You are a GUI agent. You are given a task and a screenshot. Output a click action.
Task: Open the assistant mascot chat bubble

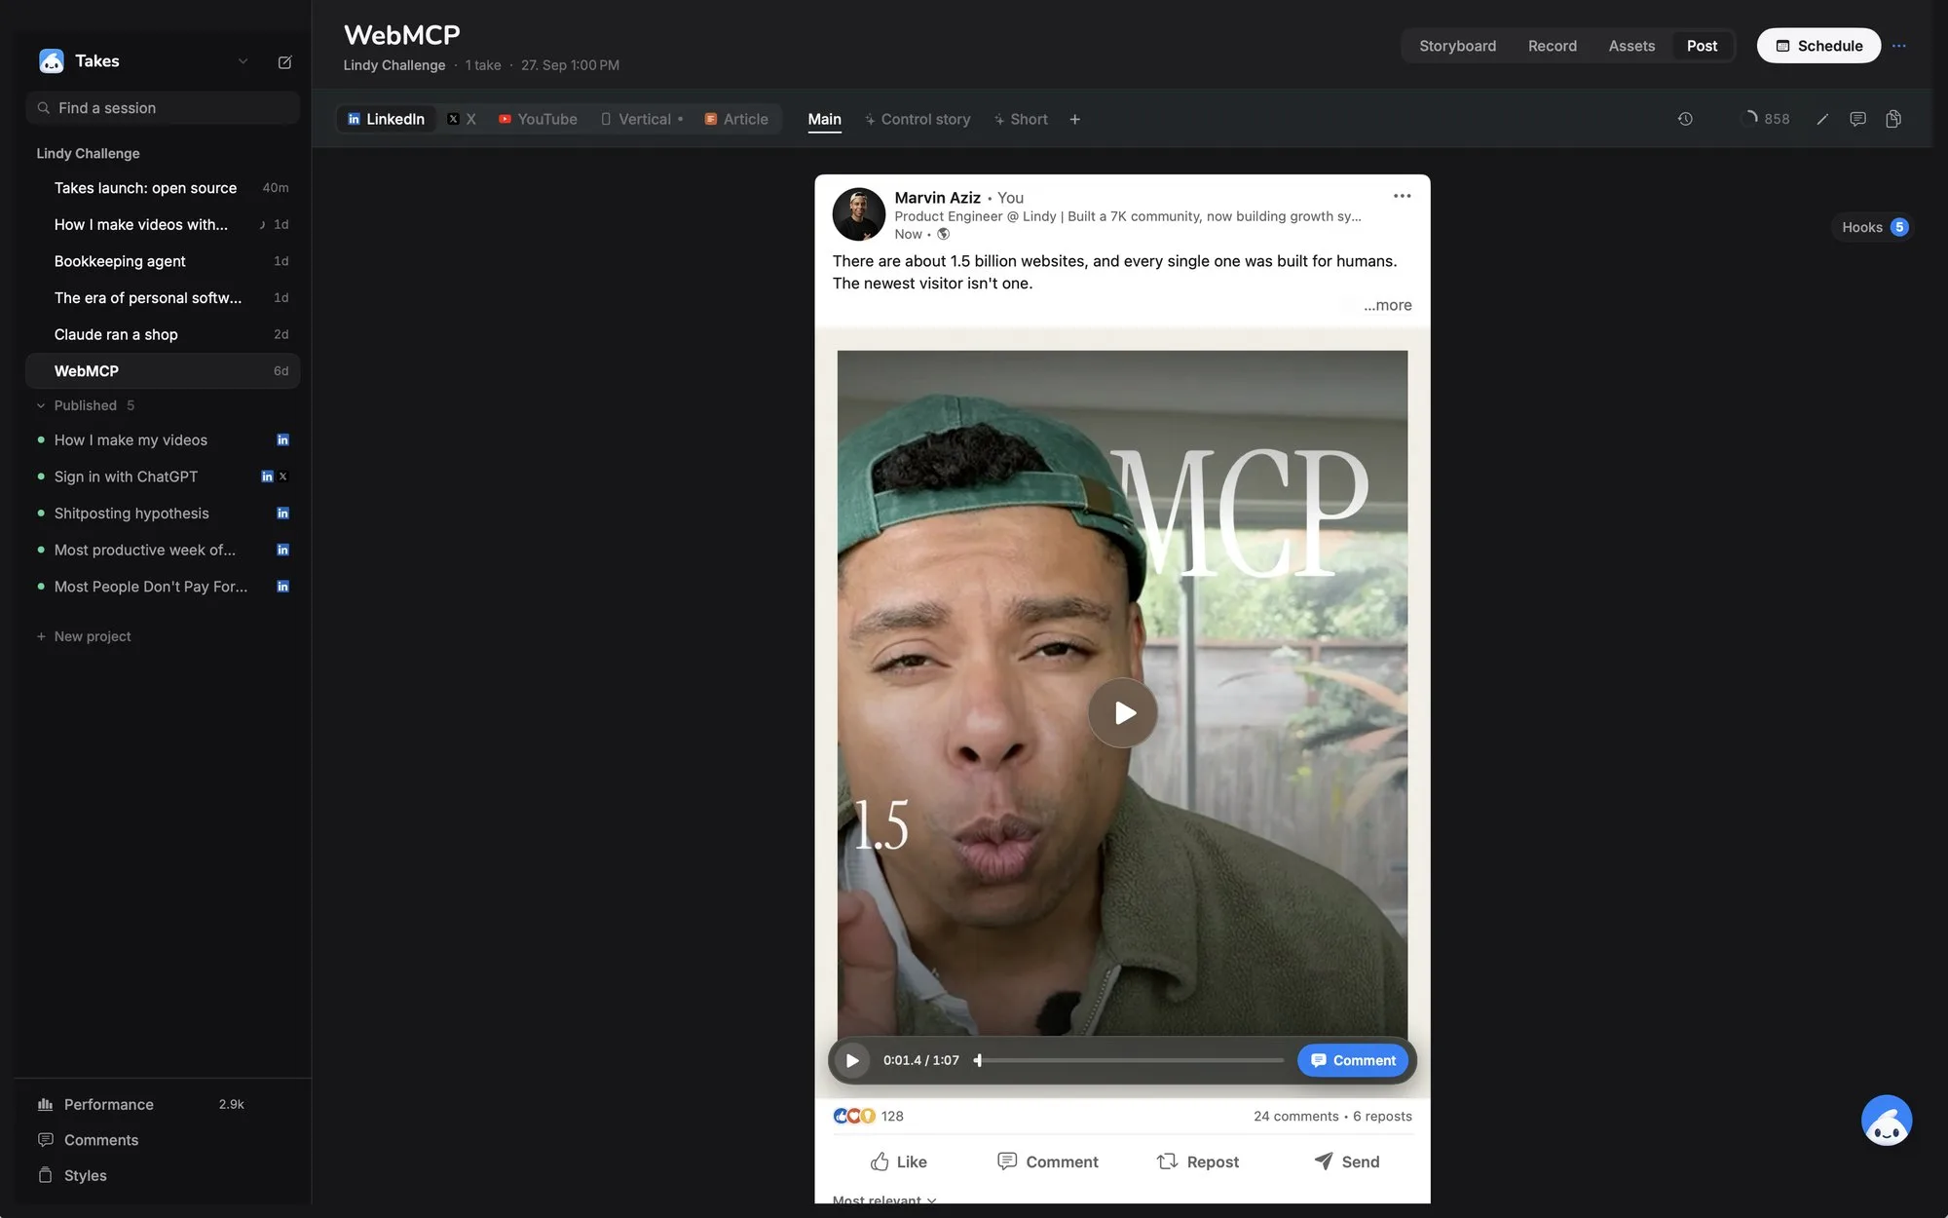pyautogui.click(x=1887, y=1121)
